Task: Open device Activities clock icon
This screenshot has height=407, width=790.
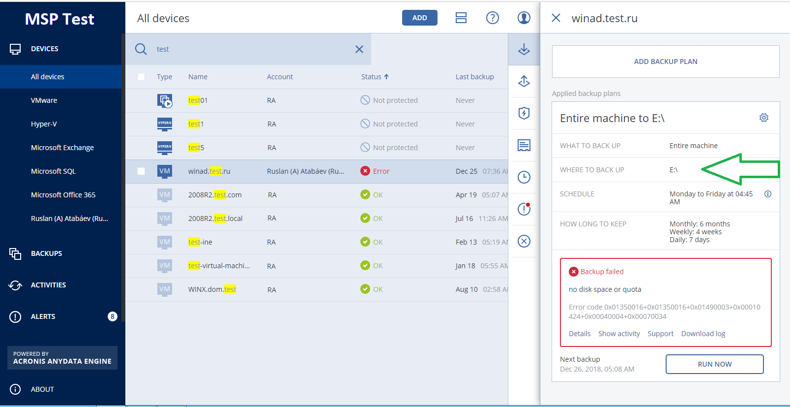Action: [x=524, y=177]
